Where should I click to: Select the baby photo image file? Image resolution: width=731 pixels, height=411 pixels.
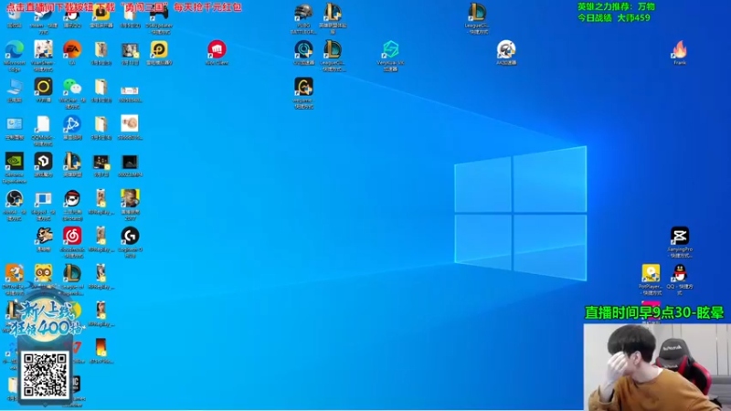tap(130, 124)
